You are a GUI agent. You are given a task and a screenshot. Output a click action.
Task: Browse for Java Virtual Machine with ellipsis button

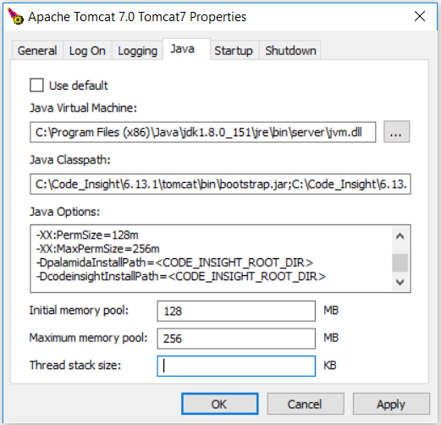[396, 132]
